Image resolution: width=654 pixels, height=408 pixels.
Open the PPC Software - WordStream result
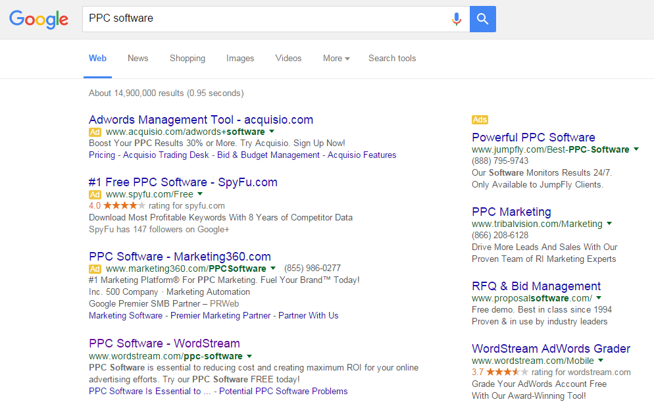pos(164,344)
